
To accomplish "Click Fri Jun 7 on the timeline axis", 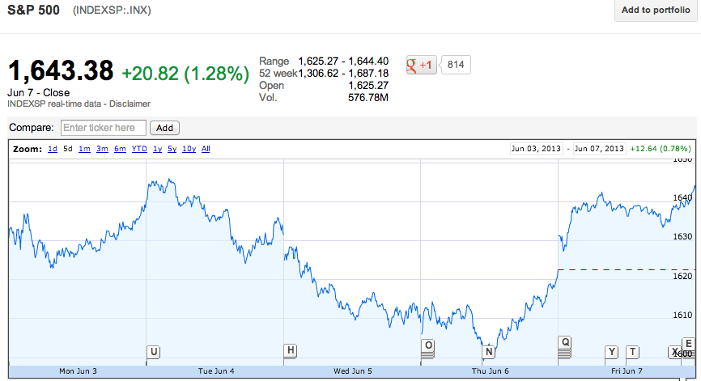I will (627, 371).
